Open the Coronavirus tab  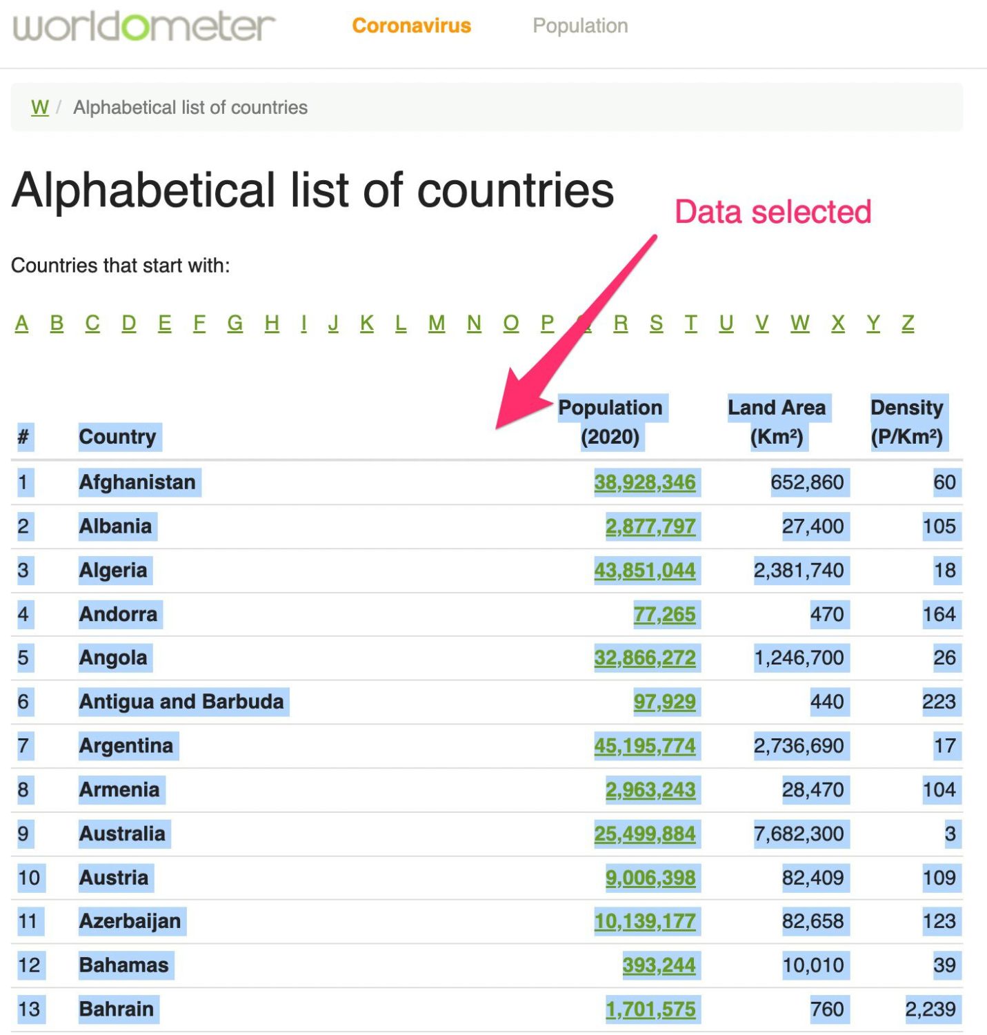click(412, 26)
